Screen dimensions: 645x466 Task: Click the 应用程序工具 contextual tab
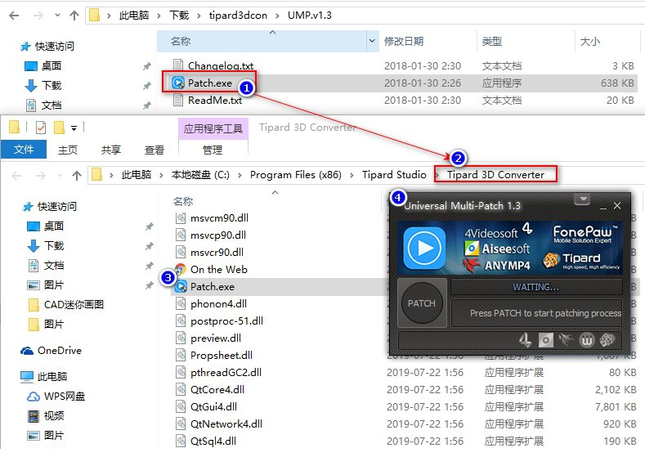pos(213,128)
